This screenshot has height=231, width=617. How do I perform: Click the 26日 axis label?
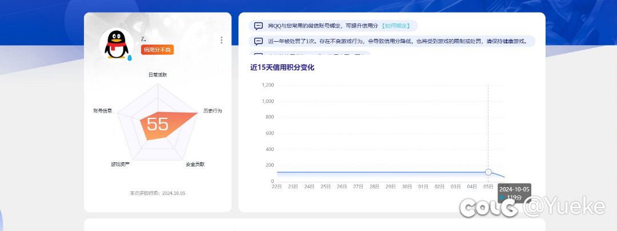(342, 186)
